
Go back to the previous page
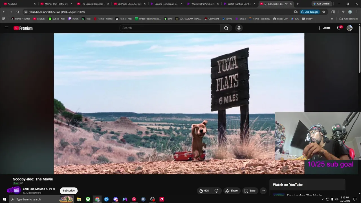[x=4, y=12]
